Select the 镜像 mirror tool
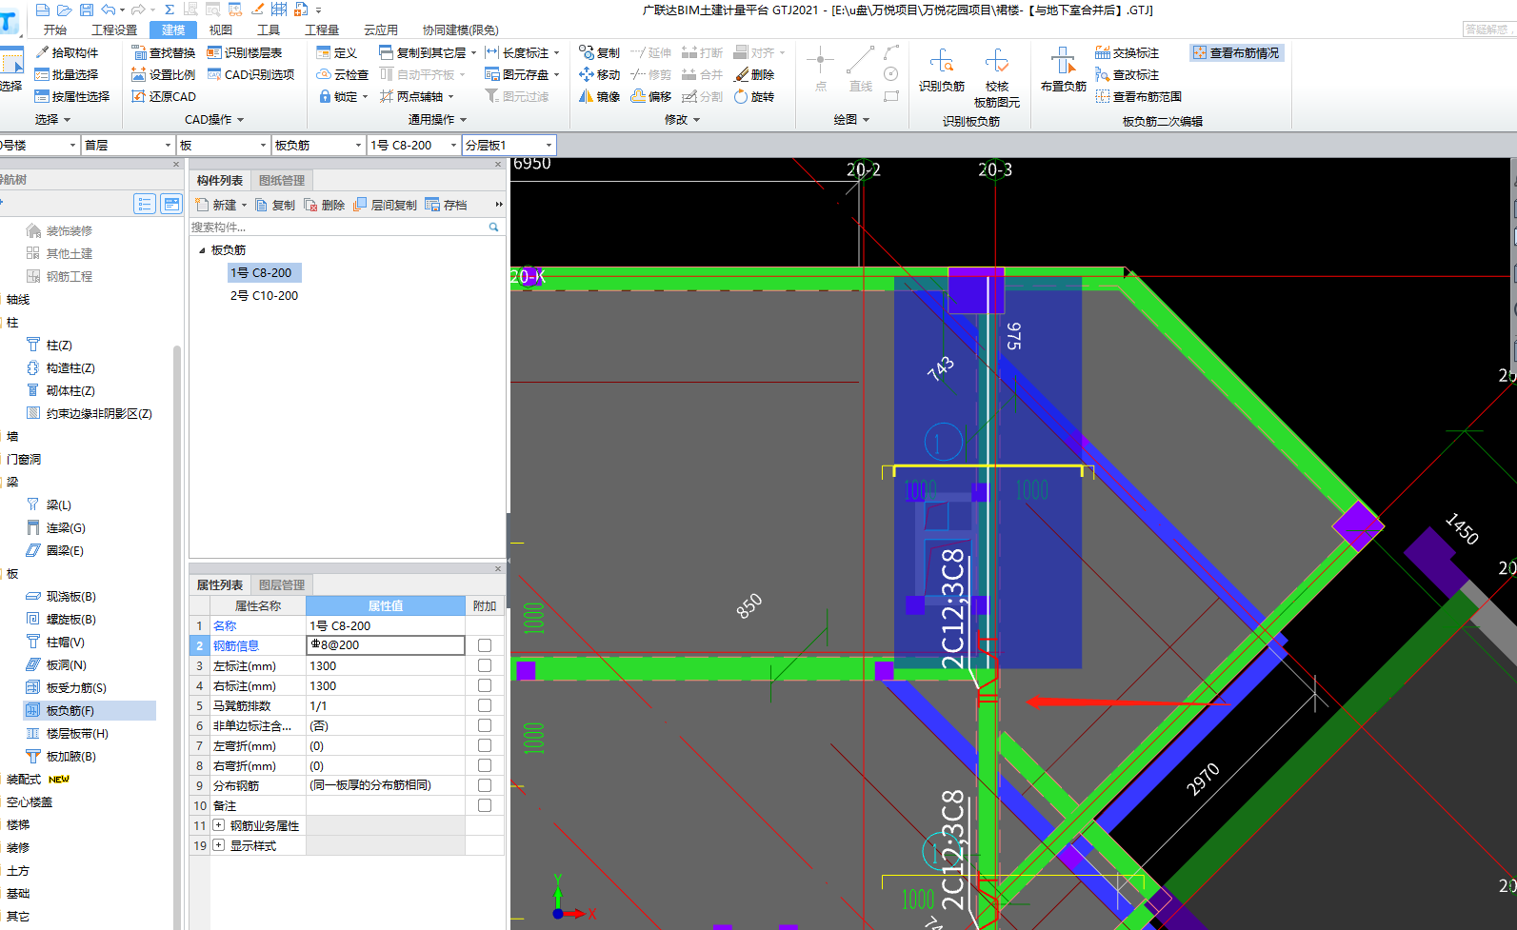 [x=600, y=96]
